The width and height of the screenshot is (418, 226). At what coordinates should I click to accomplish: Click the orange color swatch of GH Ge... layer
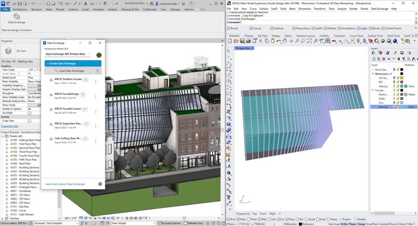pos(402,78)
